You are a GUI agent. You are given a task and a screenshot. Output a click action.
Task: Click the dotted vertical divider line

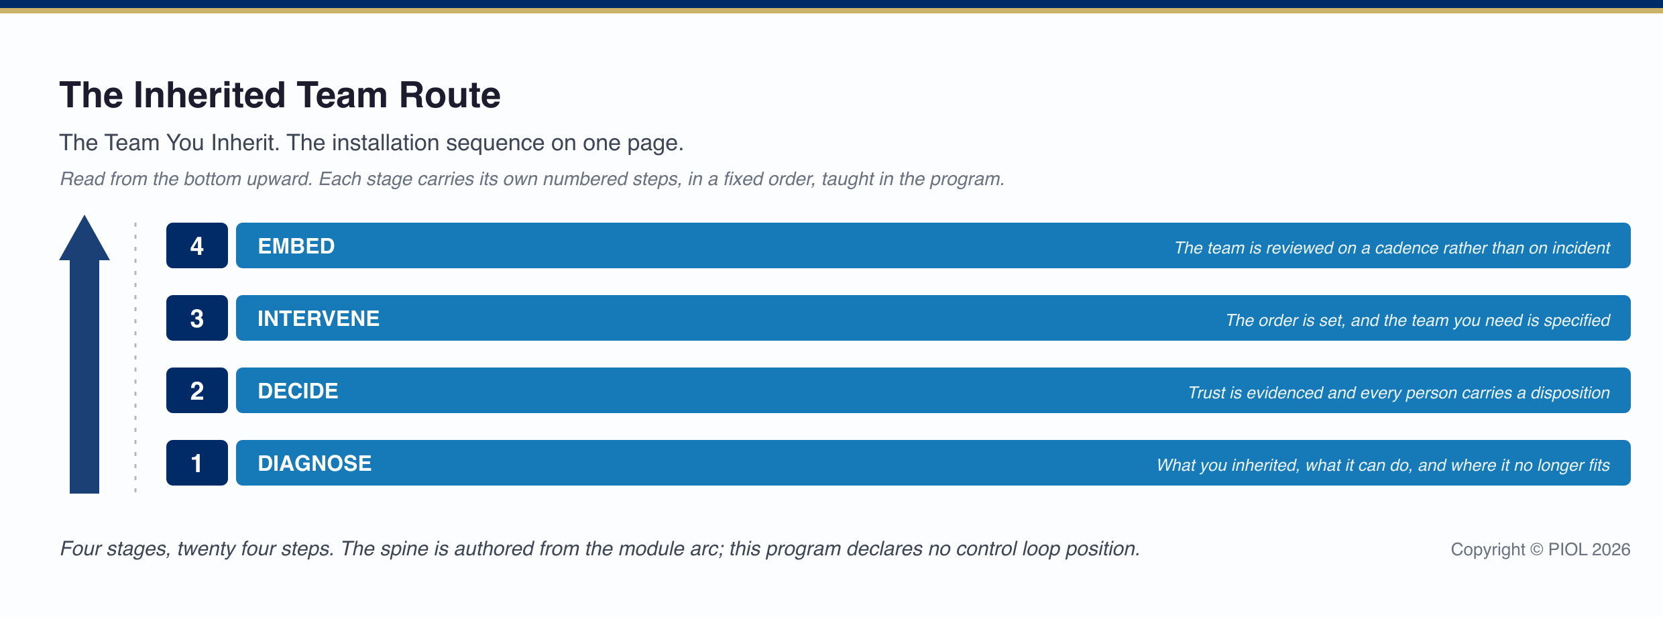coord(135,358)
